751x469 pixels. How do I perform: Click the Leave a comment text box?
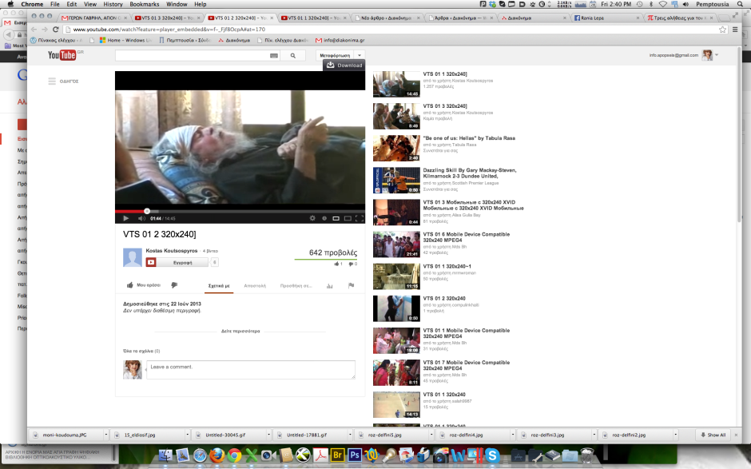pos(250,369)
